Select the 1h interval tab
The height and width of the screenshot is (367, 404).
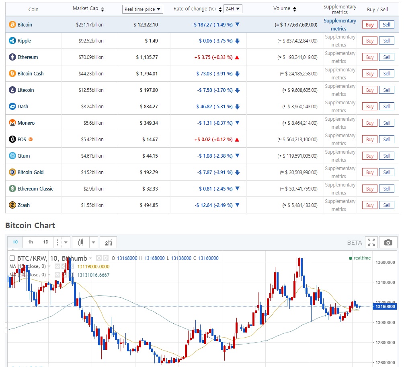point(31,242)
